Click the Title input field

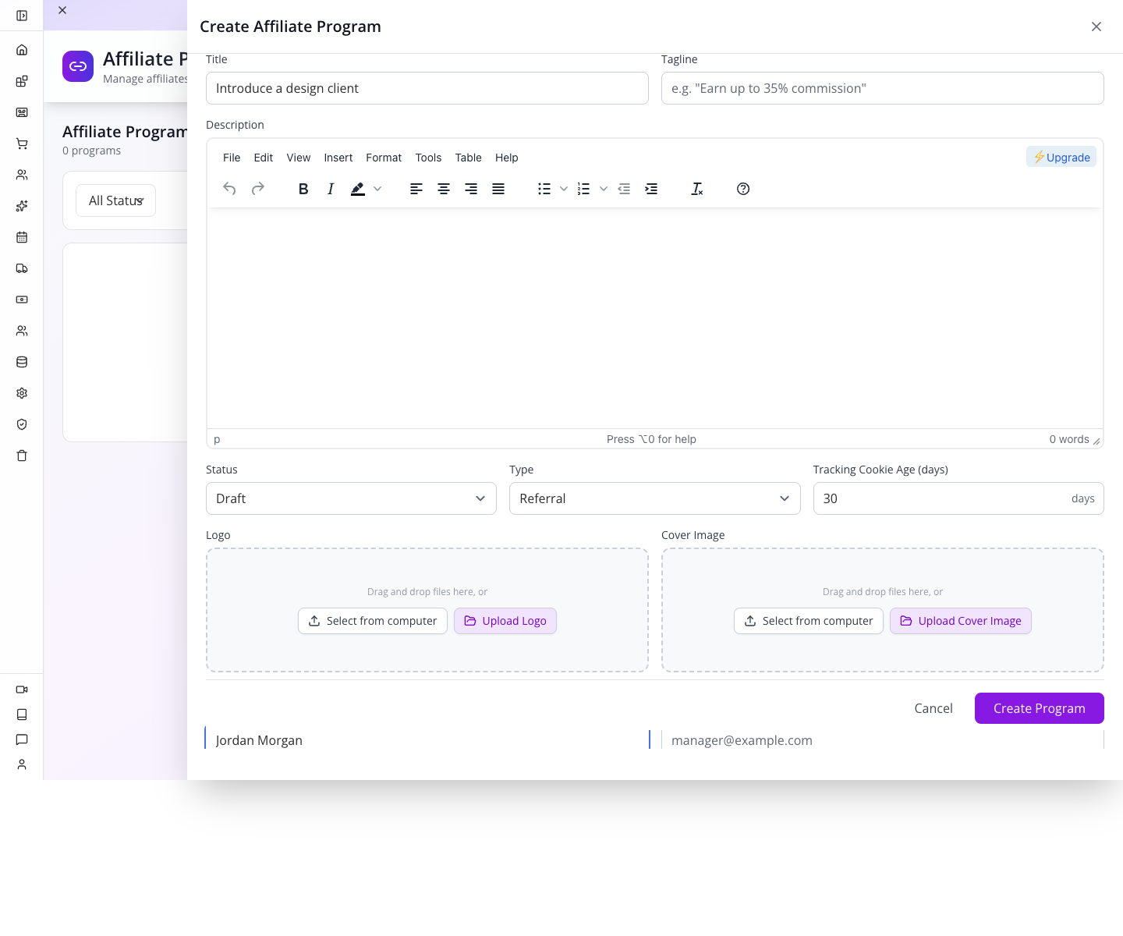pyautogui.click(x=427, y=88)
